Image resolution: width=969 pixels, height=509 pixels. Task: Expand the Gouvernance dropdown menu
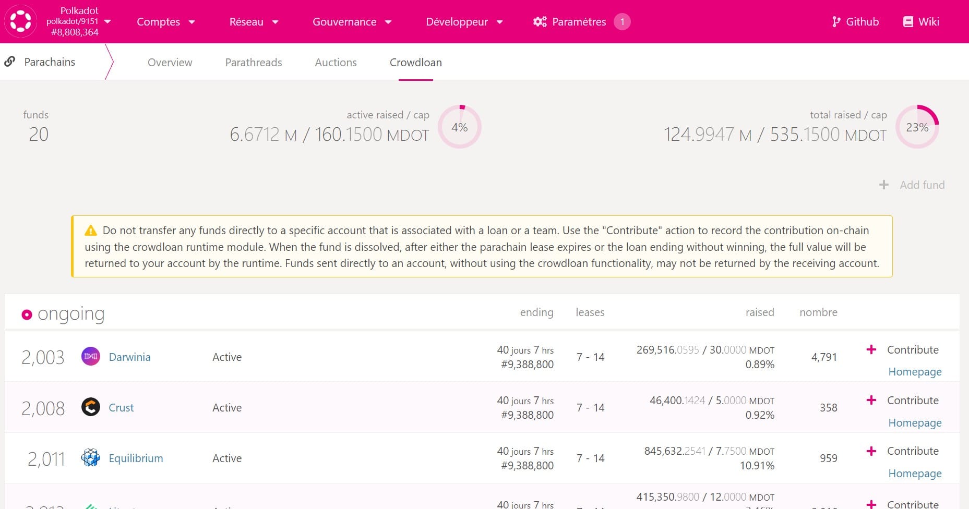352,22
